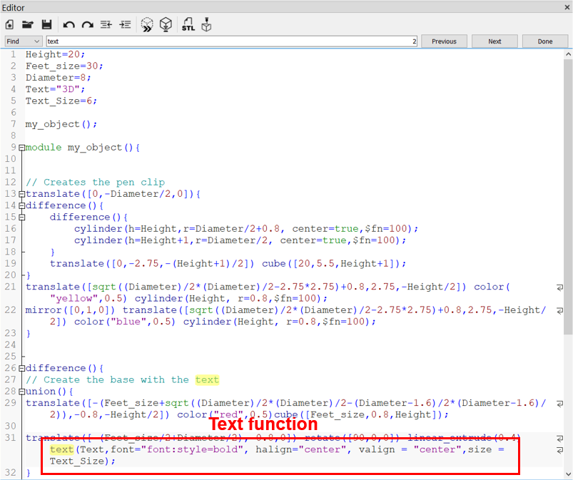Click the highlighted "text" function call on line 31
Image resolution: width=573 pixels, height=480 pixels.
62,449
